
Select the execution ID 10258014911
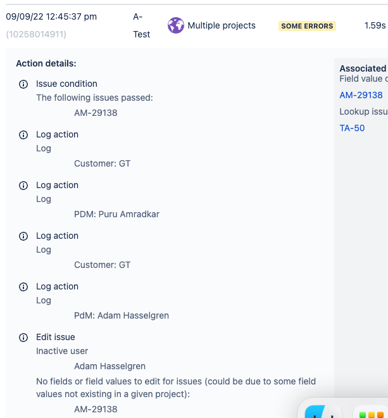pyautogui.click(x=36, y=34)
